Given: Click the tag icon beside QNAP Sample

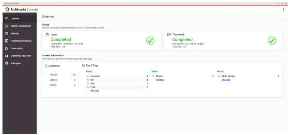Looking at the screenshot, I should click(219, 76).
